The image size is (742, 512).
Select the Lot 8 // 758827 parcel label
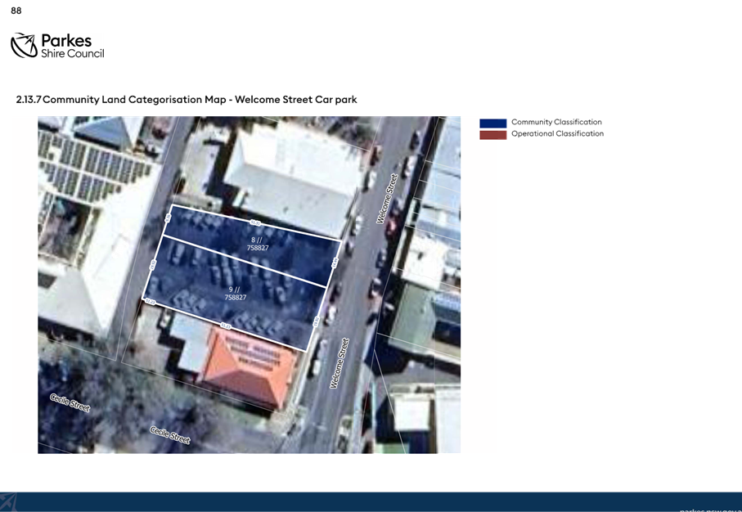coord(258,244)
